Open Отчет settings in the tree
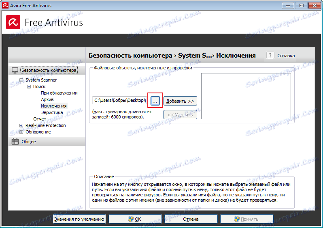 click(40, 119)
